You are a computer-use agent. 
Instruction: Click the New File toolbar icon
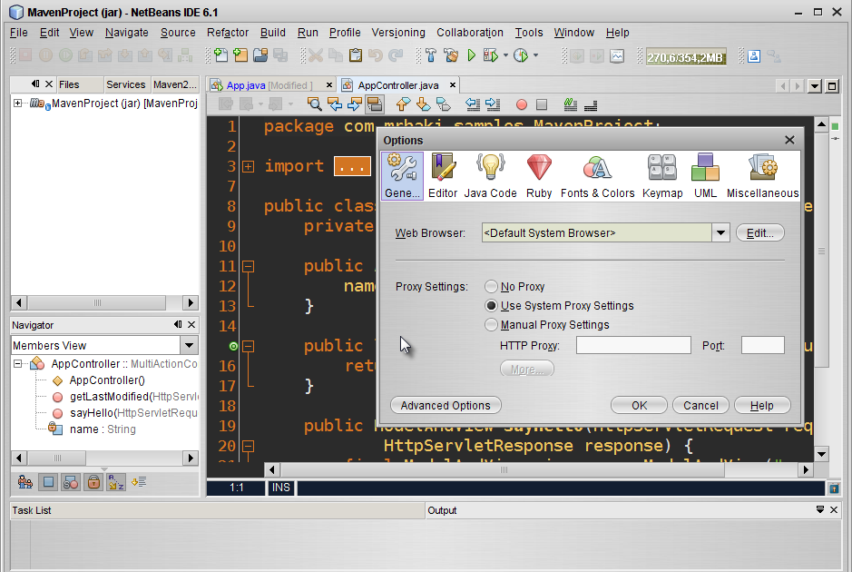tap(219, 55)
